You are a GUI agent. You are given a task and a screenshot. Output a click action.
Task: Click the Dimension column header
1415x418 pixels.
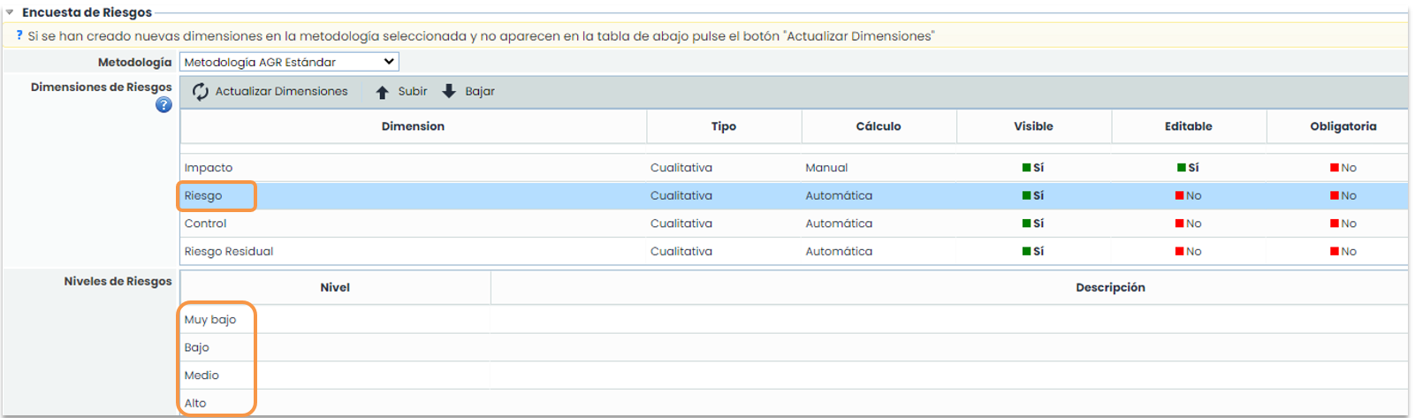click(x=413, y=126)
